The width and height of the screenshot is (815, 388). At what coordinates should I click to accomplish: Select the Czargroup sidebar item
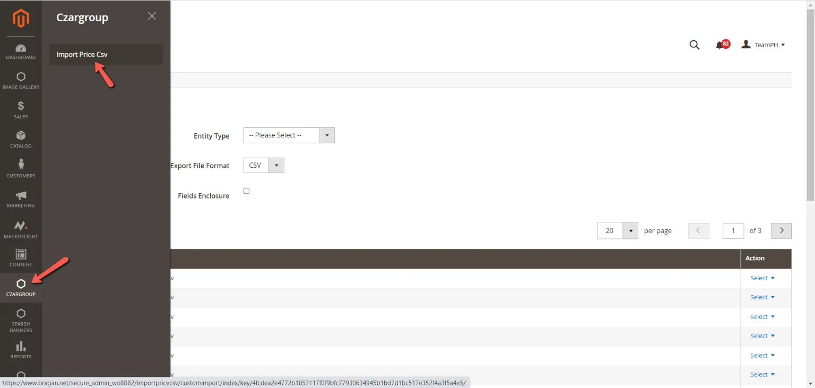click(21, 288)
